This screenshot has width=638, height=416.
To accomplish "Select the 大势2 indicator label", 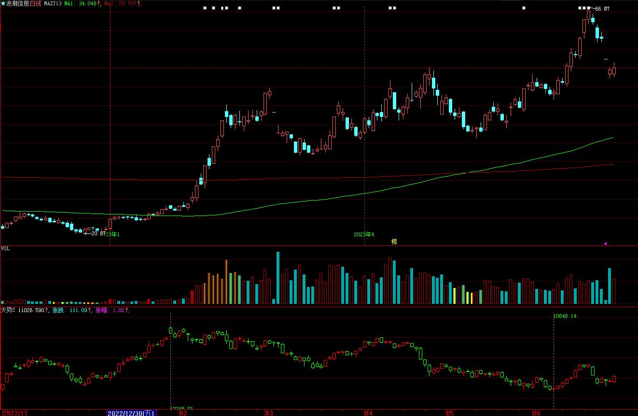I will [x=8, y=310].
